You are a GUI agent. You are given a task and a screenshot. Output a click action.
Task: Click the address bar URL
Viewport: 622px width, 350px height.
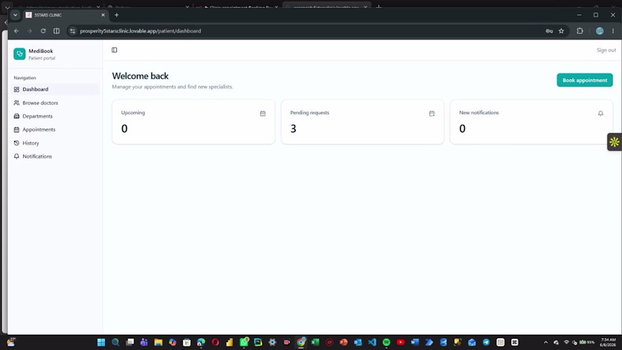click(140, 31)
